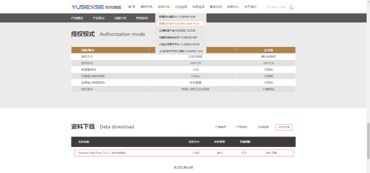The image size is (370, 173).
Task: Expand the 硬件产品 navigation menu
Action: 146,7
